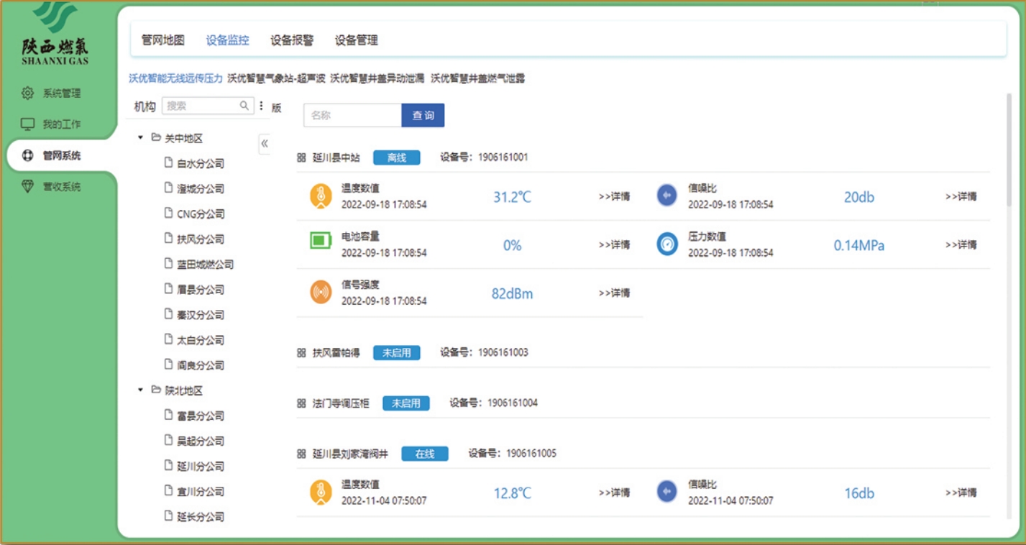
Task: Select 延川分公司 in the tree
Action: pos(201,467)
